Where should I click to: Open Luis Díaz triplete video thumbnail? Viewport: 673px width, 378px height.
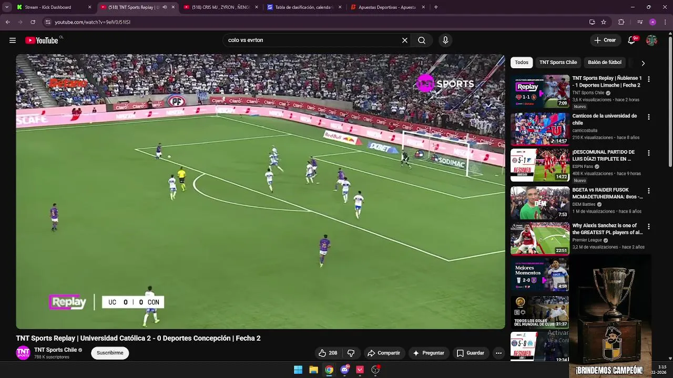[539, 165]
